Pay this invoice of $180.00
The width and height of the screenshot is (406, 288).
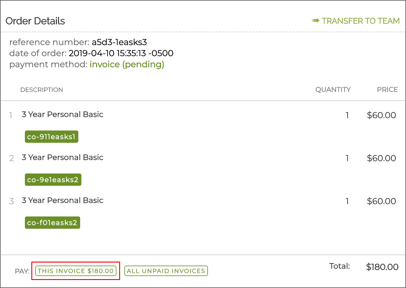pyautogui.click(x=76, y=271)
